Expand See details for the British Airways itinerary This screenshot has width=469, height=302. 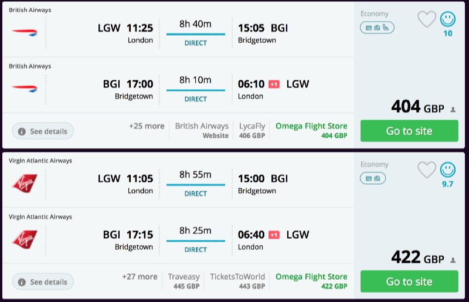pos(43,131)
